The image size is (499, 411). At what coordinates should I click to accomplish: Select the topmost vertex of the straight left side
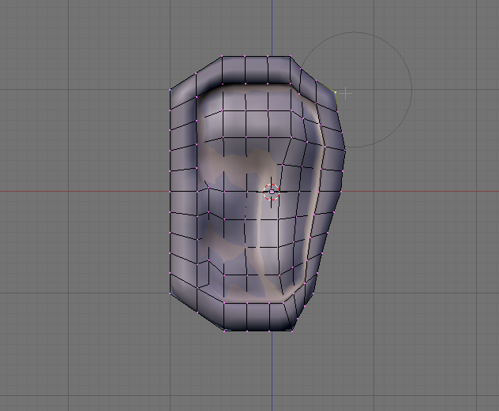pos(170,90)
